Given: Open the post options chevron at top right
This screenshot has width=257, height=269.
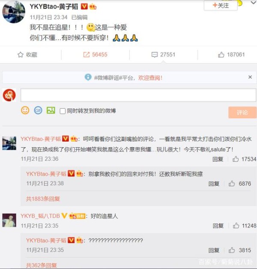Looking at the screenshot, I should pos(254,3).
